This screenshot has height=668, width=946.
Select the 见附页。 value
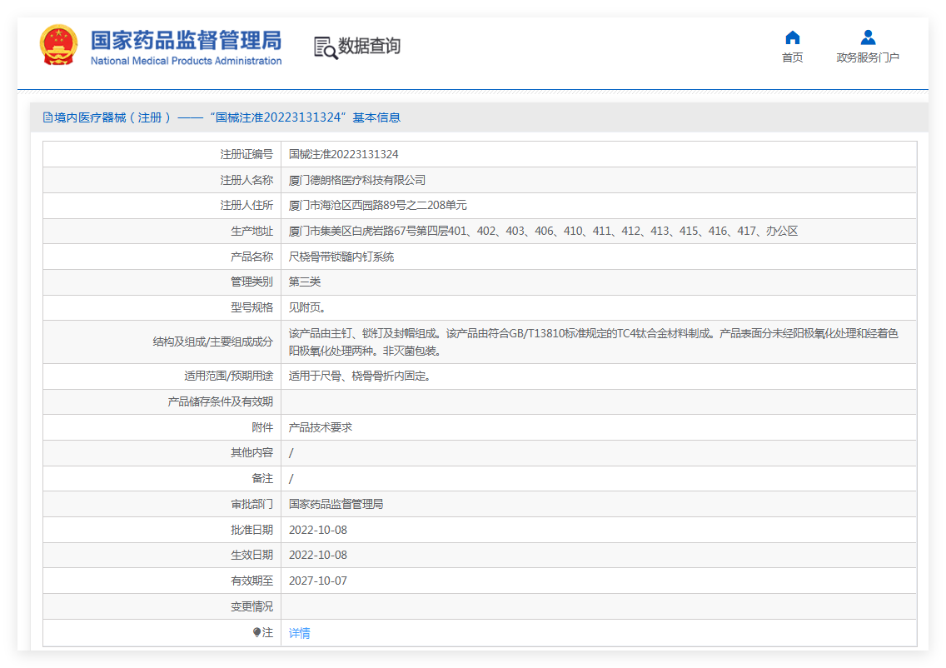pos(307,307)
